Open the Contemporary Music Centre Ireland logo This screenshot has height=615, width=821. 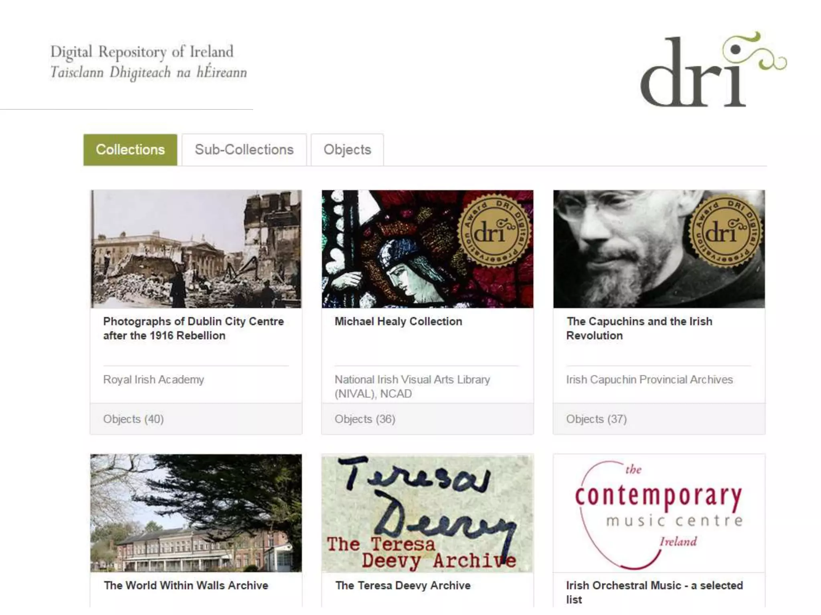[x=659, y=513]
